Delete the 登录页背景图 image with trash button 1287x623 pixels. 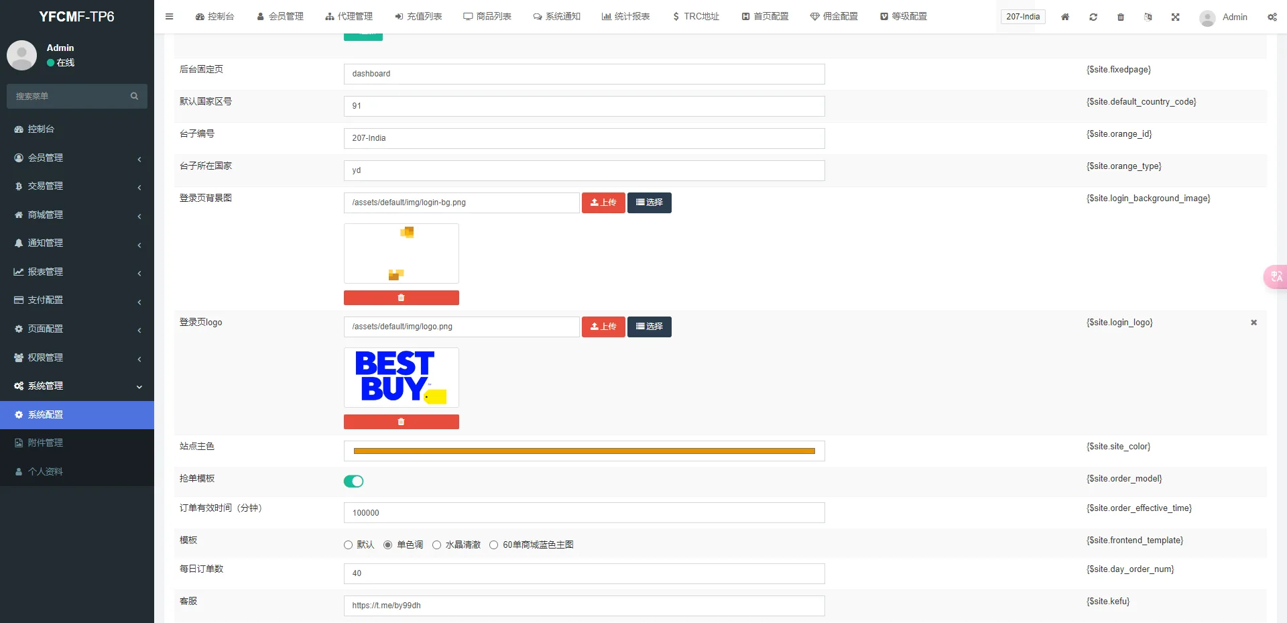[402, 298]
